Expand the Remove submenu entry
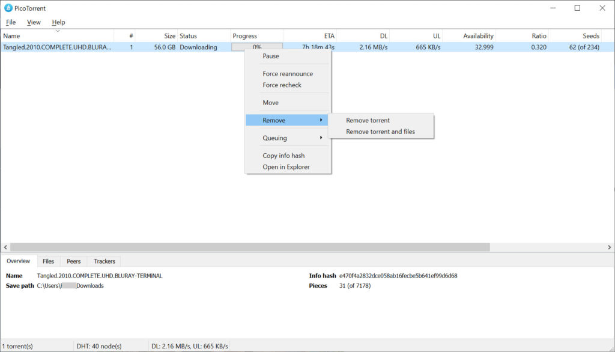Viewport: 615px width, 352px height. click(x=286, y=120)
